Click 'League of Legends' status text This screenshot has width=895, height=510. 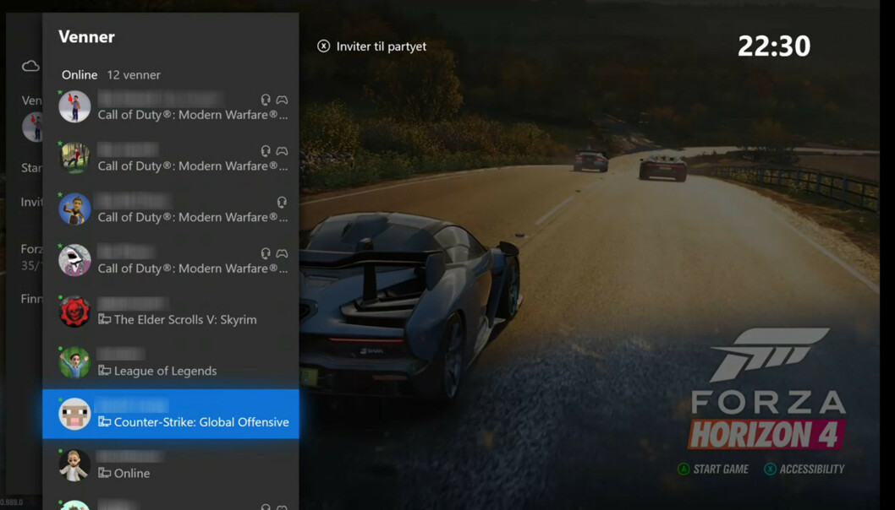click(166, 371)
